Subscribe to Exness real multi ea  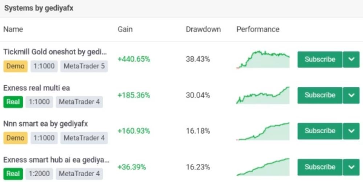coord(320,95)
